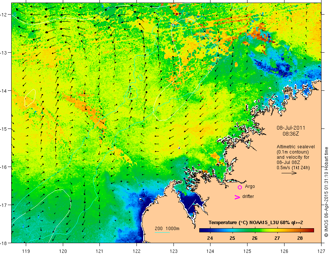
Task: Click the '-18' latitude axis label
Action: pos(4,243)
